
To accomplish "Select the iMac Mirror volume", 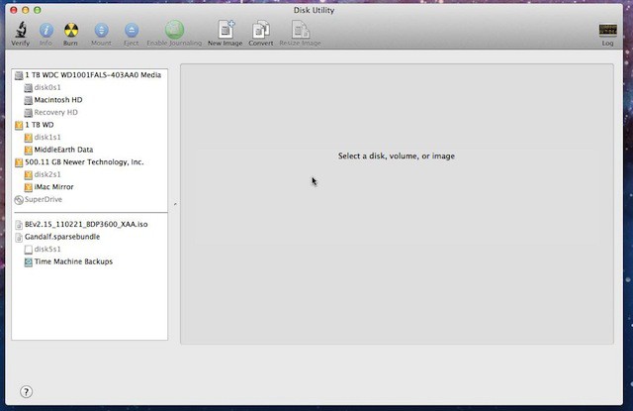I will coord(53,187).
